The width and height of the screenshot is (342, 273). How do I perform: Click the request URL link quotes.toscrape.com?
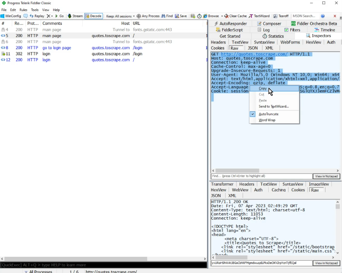[x=254, y=54]
